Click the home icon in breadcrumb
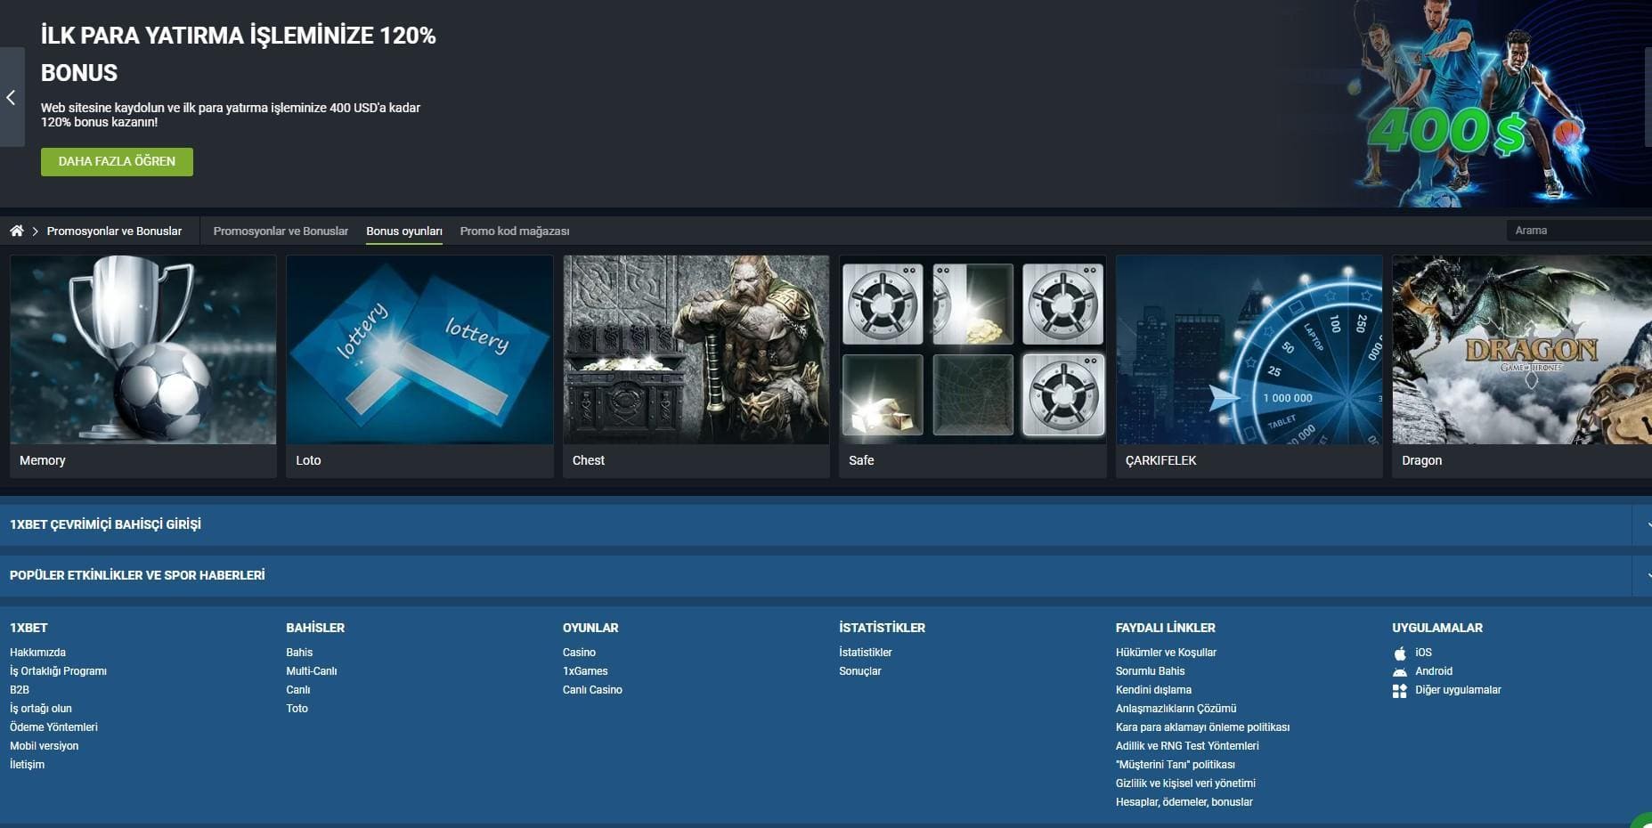1652x828 pixels. pos(16,231)
